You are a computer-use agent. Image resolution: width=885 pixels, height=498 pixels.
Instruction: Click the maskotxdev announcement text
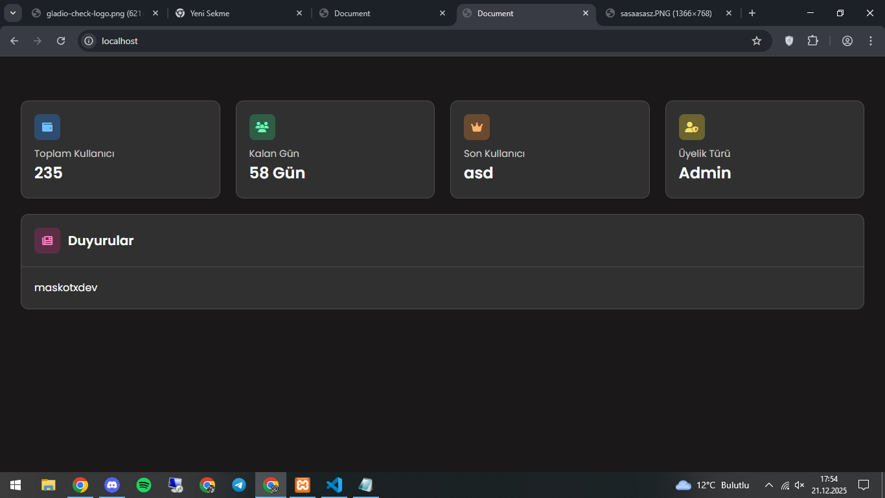click(66, 287)
